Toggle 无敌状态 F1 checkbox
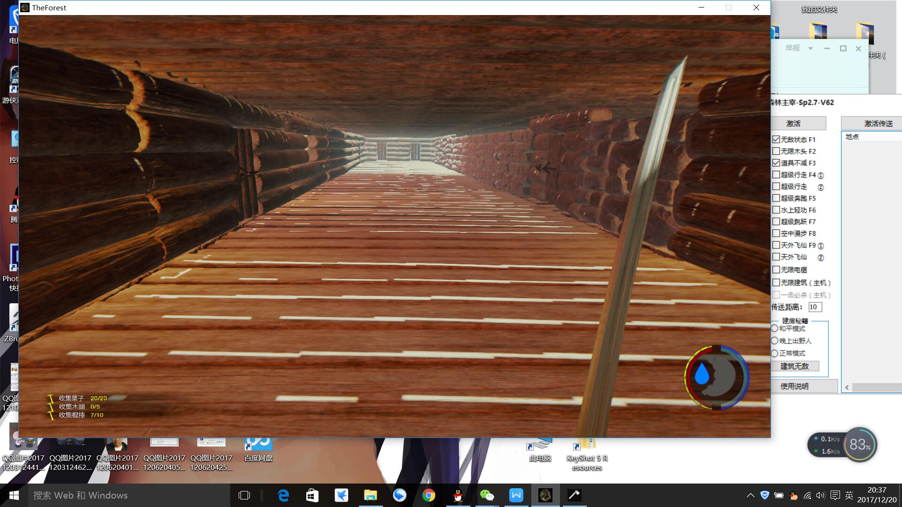The image size is (902, 507). coord(776,139)
